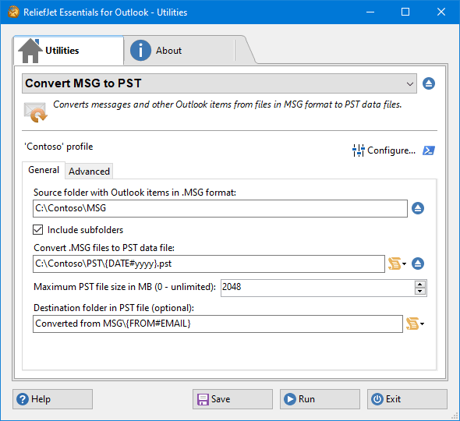Click the source folder path input field
The width and height of the screenshot is (460, 421).
220,209
